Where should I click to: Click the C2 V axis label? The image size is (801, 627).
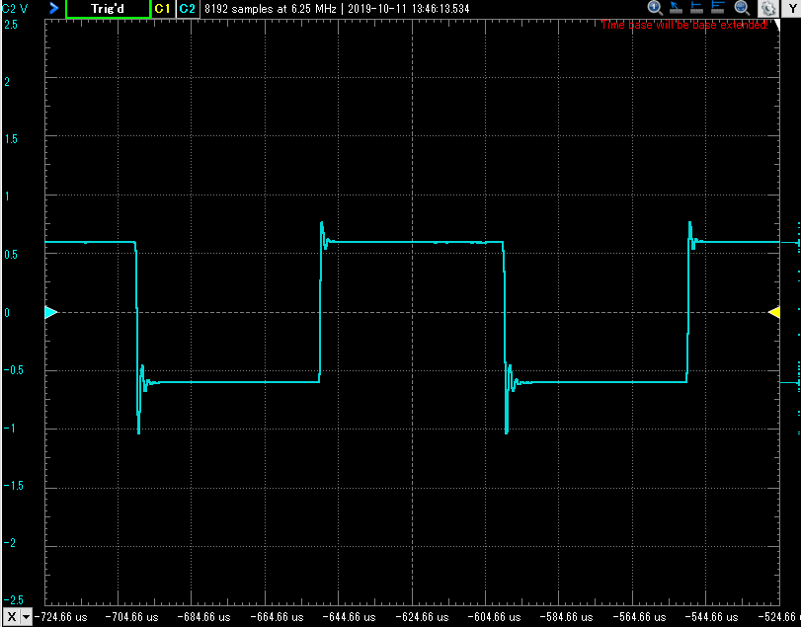coord(14,9)
